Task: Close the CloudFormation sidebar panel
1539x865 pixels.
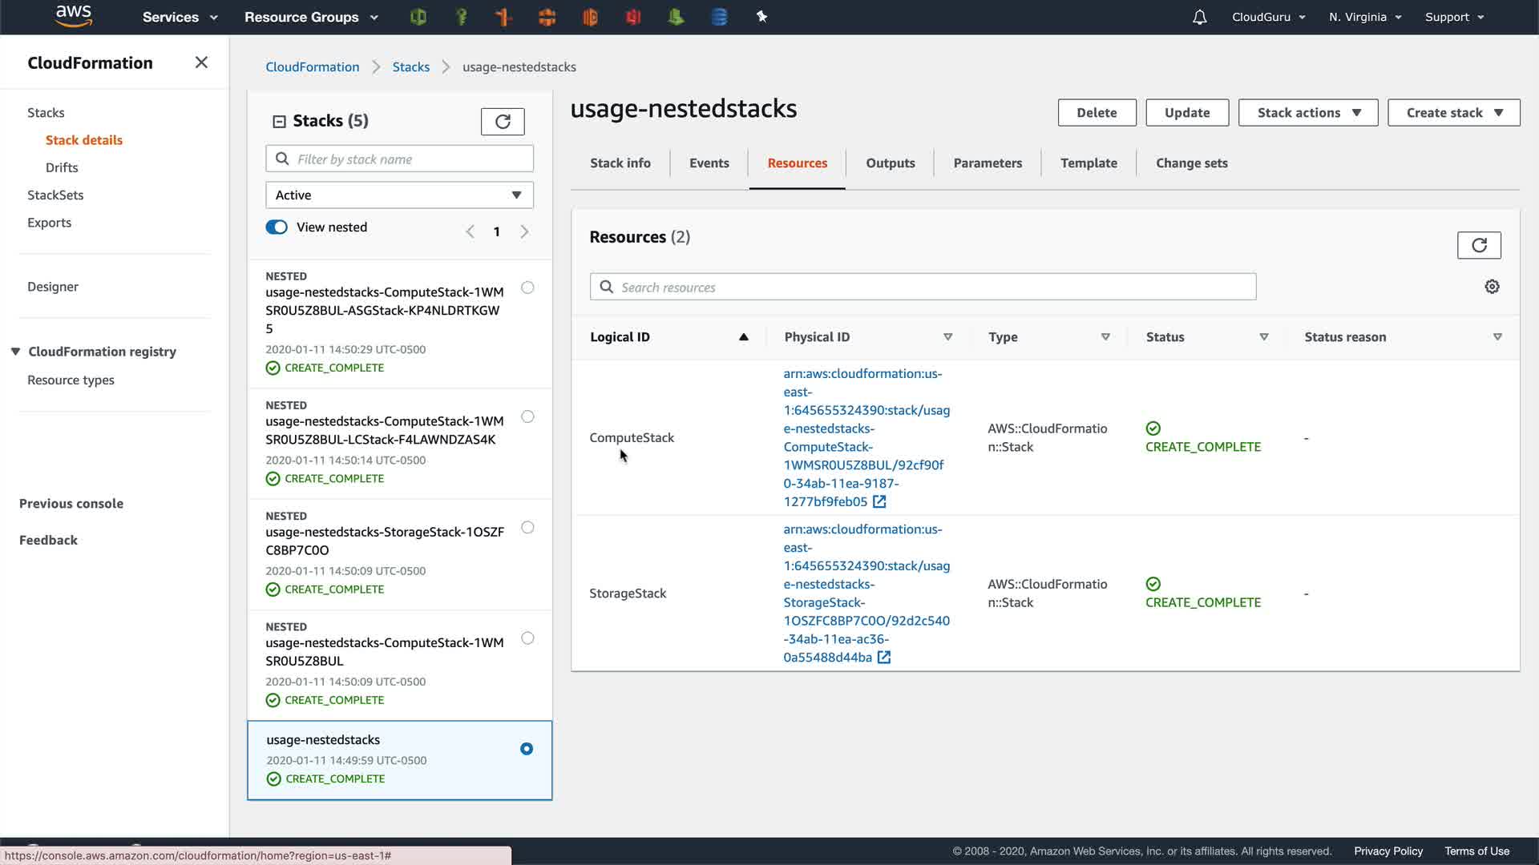Action: [x=201, y=62]
